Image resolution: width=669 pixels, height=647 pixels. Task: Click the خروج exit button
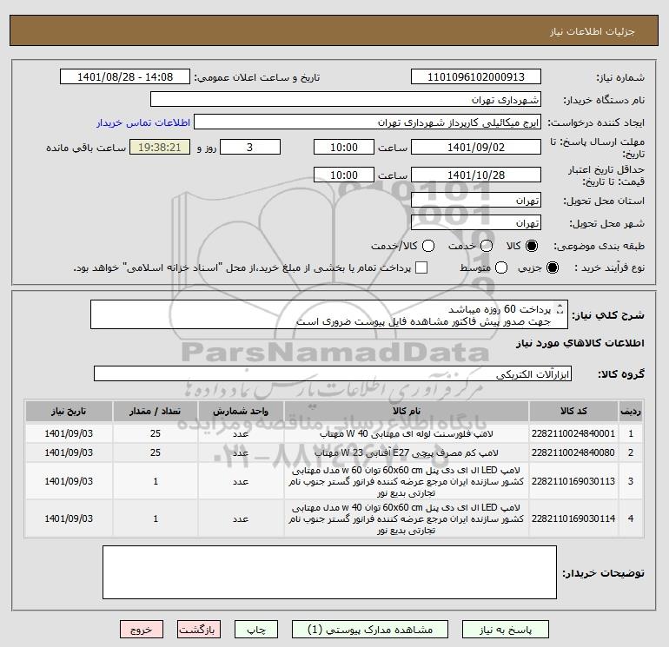coord(142,630)
